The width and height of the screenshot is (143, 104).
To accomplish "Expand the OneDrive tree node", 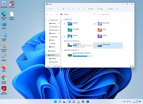I will coord(47,51).
